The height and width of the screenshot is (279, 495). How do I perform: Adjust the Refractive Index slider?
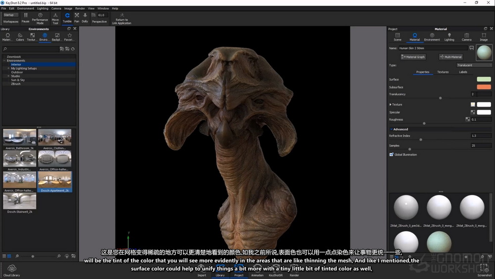coord(420,139)
